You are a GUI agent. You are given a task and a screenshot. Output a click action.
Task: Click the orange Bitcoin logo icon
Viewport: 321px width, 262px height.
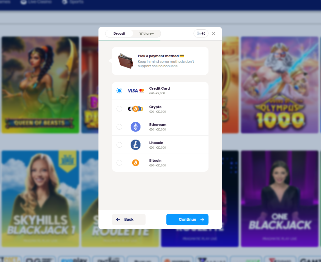tap(135, 163)
